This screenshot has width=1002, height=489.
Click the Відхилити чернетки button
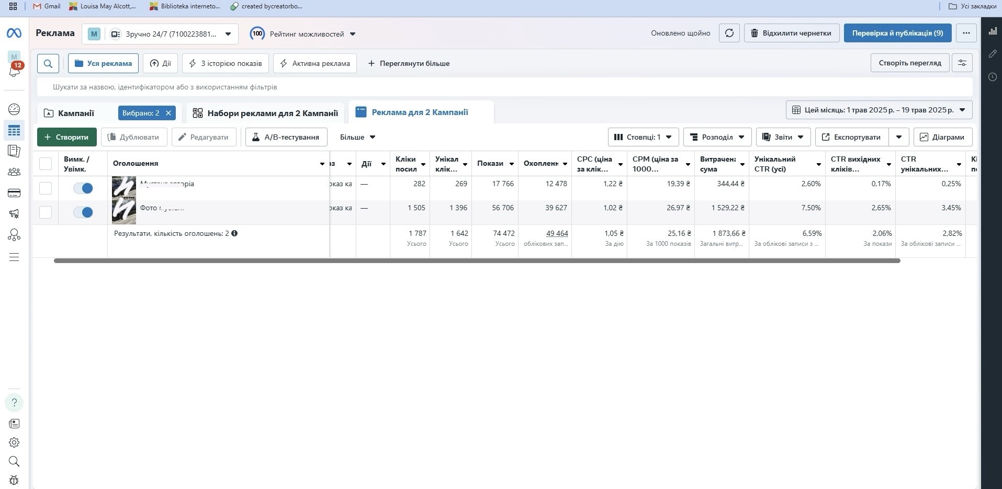(792, 33)
